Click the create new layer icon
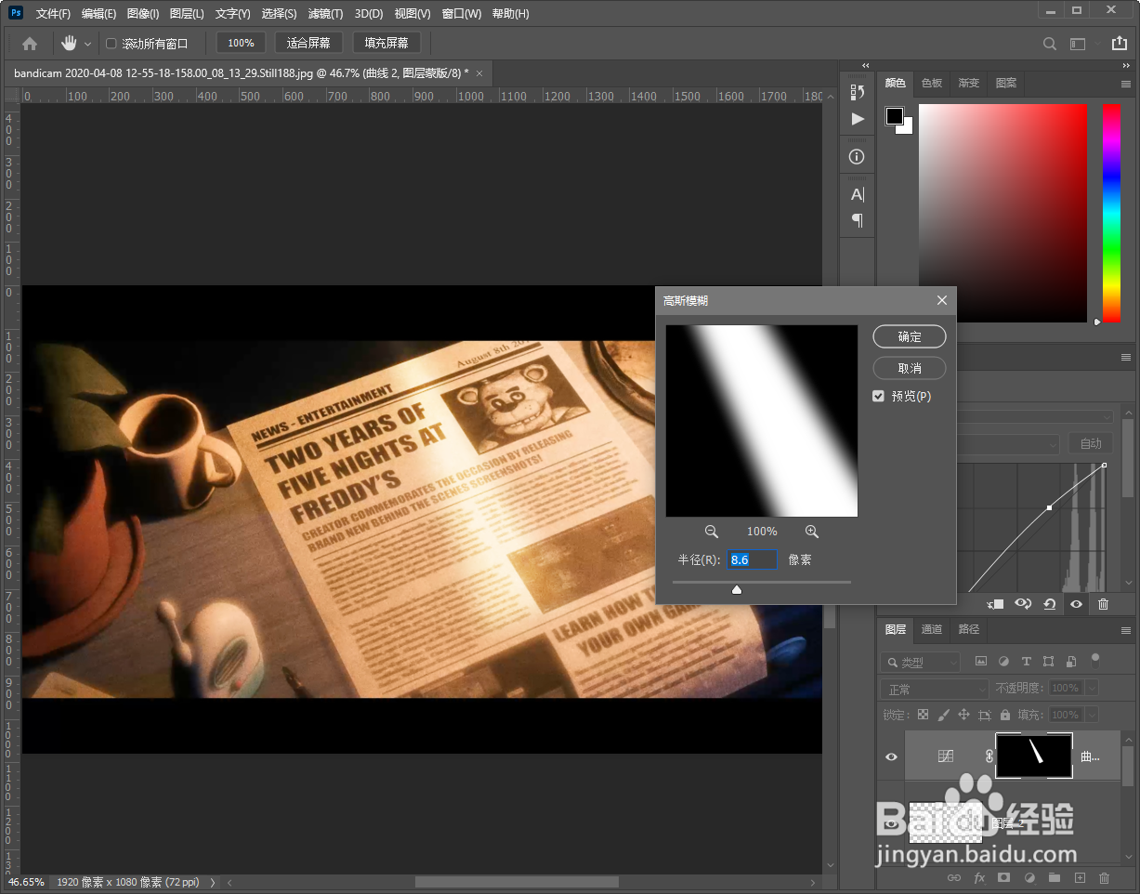The image size is (1140, 894). click(1080, 877)
